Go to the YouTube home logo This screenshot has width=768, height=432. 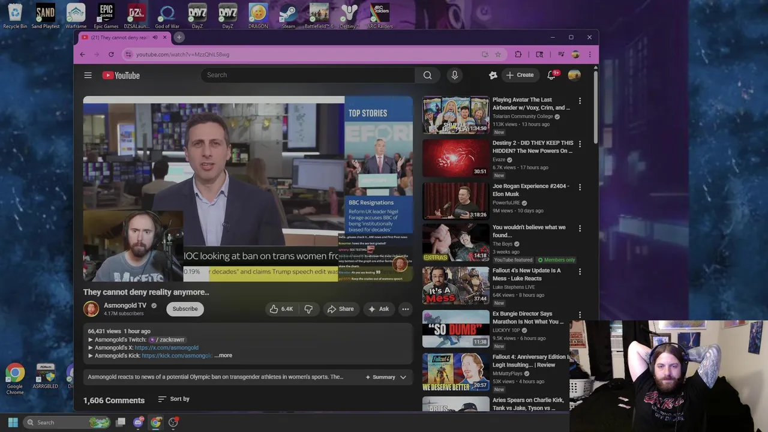pyautogui.click(x=121, y=75)
